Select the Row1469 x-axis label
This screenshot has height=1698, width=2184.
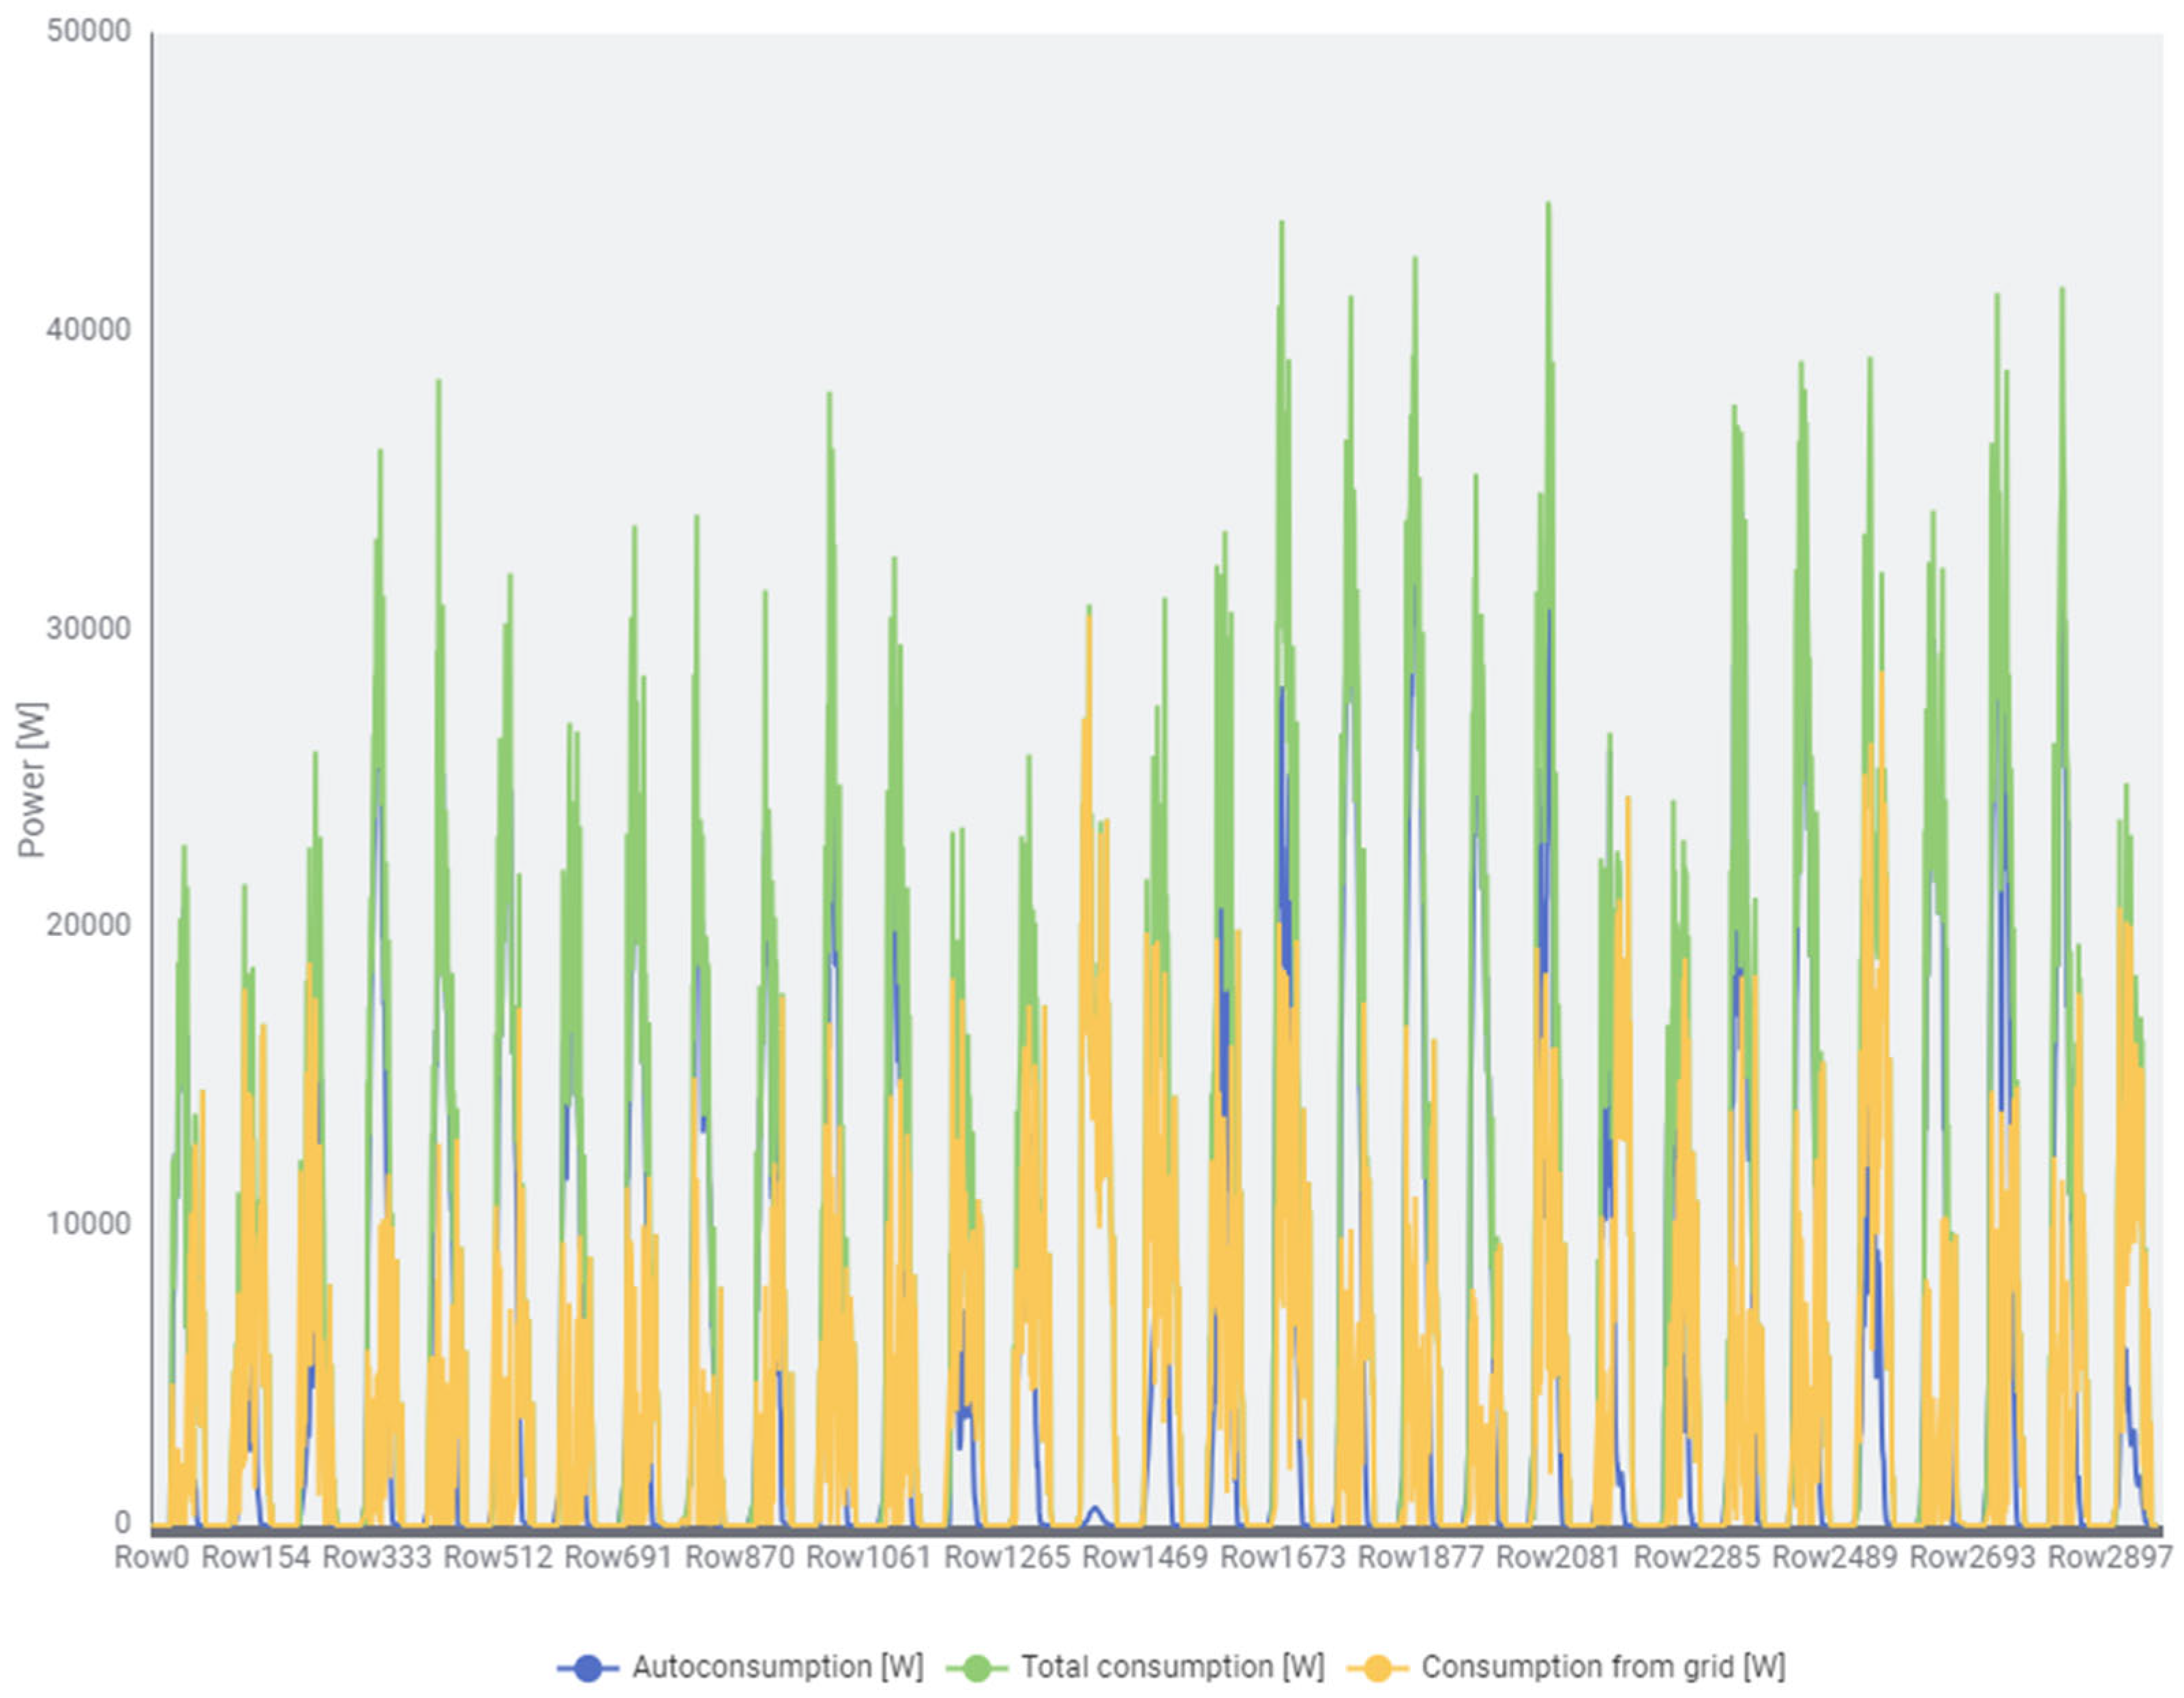[1145, 1557]
